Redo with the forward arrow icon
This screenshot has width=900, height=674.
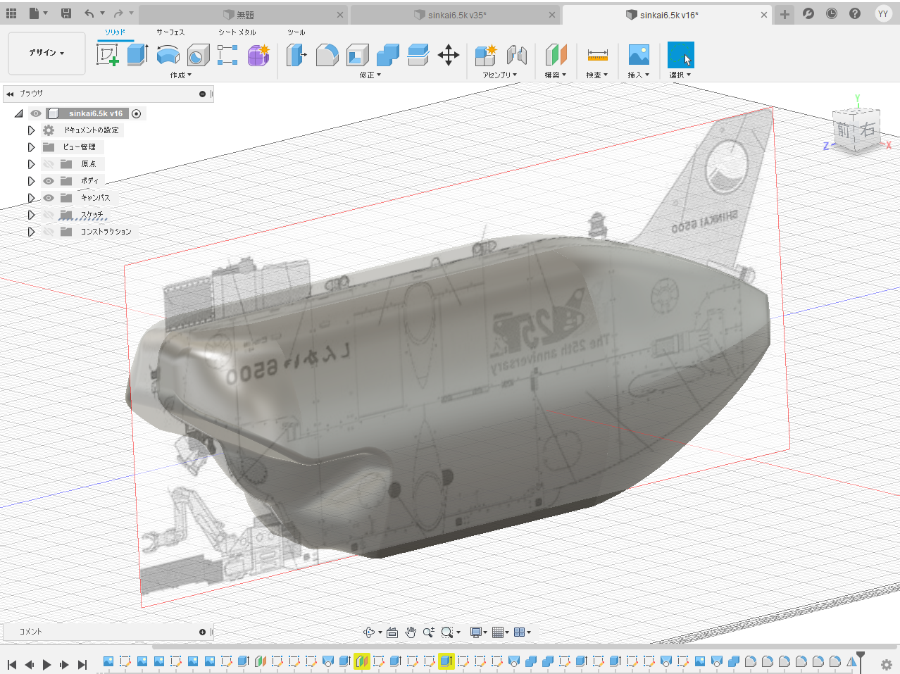click(118, 13)
